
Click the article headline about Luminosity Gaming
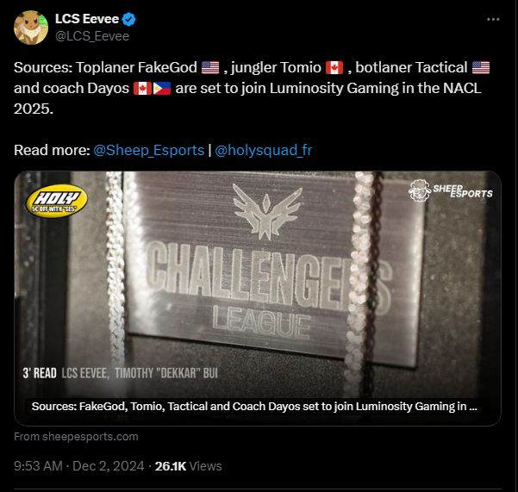(x=254, y=407)
